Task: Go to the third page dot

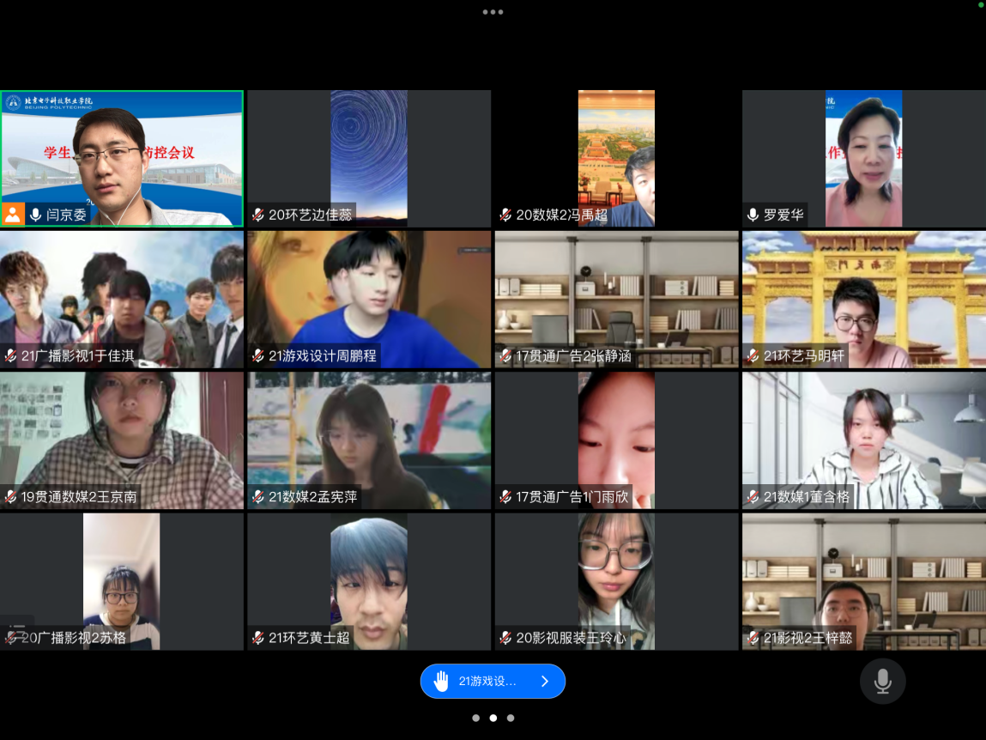Action: tap(511, 718)
